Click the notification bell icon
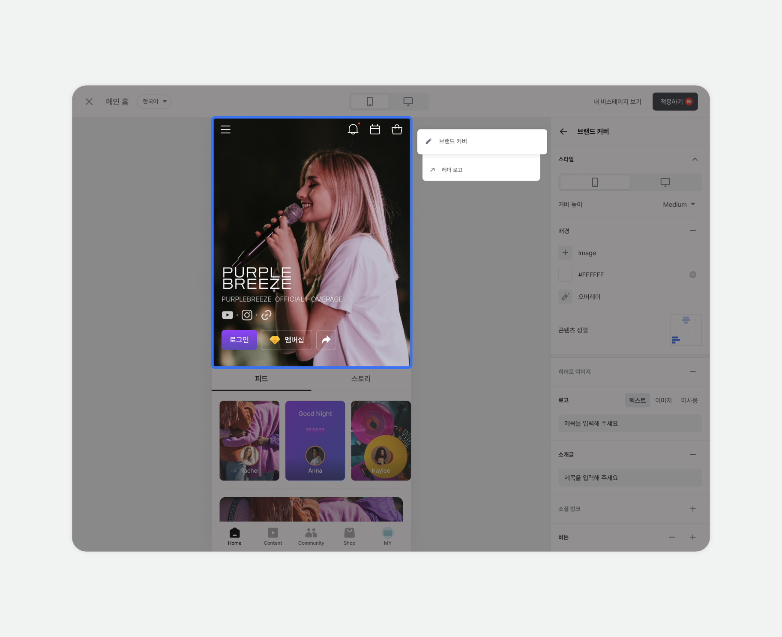 pos(353,129)
